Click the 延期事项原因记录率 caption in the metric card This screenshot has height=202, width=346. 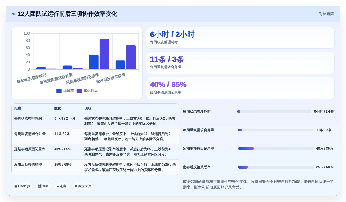coord(165,92)
